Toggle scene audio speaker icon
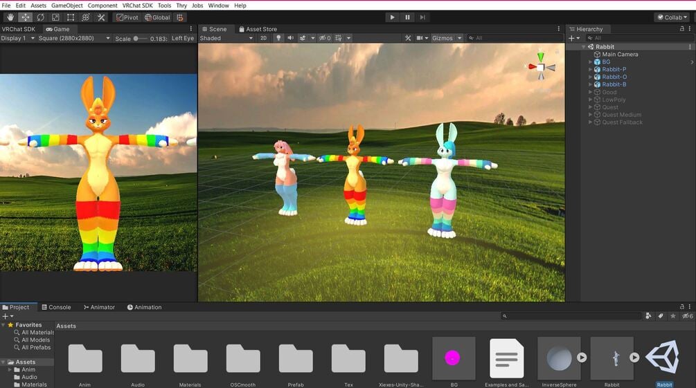Image resolution: width=696 pixels, height=388 pixels. pos(290,38)
